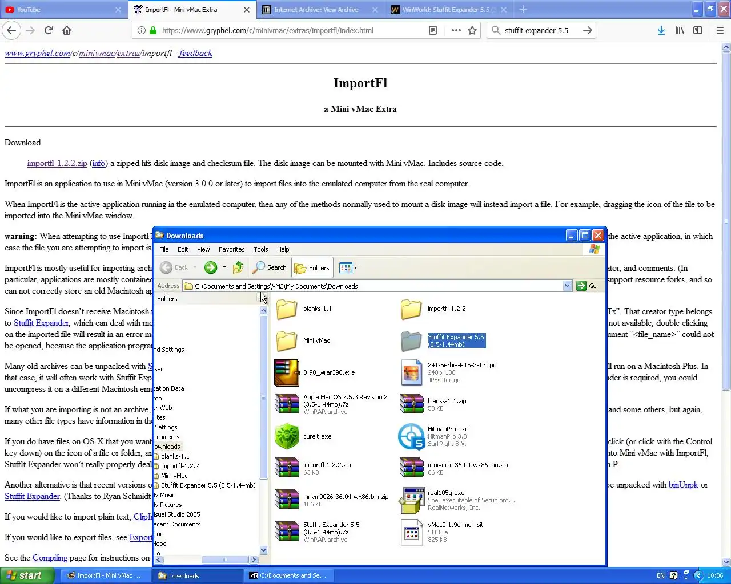This screenshot has width=731, height=584.
Task: Click the feedback link at page top
Action: (x=195, y=53)
